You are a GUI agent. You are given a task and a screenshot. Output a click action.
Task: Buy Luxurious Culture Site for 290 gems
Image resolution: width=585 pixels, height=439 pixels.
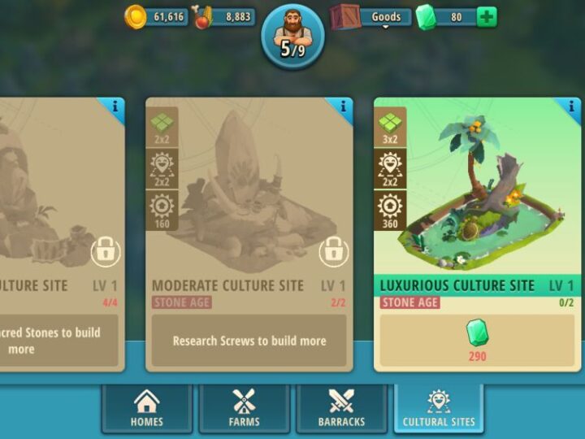click(477, 341)
